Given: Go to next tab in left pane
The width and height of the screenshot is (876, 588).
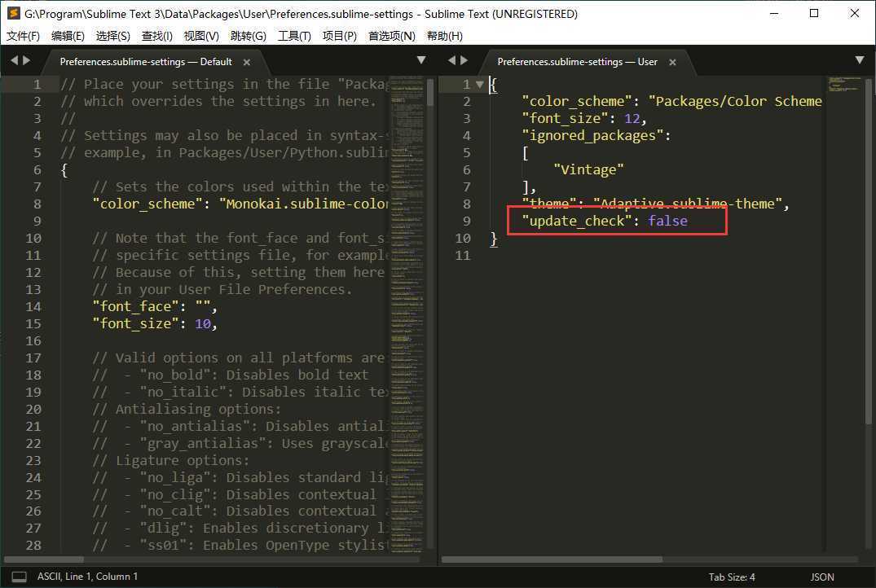Looking at the screenshot, I should click(26, 60).
